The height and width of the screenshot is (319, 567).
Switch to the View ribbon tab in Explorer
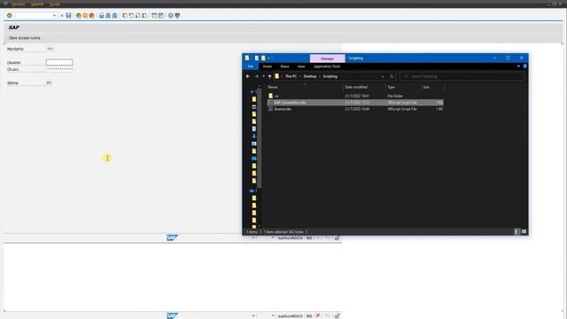(x=301, y=66)
